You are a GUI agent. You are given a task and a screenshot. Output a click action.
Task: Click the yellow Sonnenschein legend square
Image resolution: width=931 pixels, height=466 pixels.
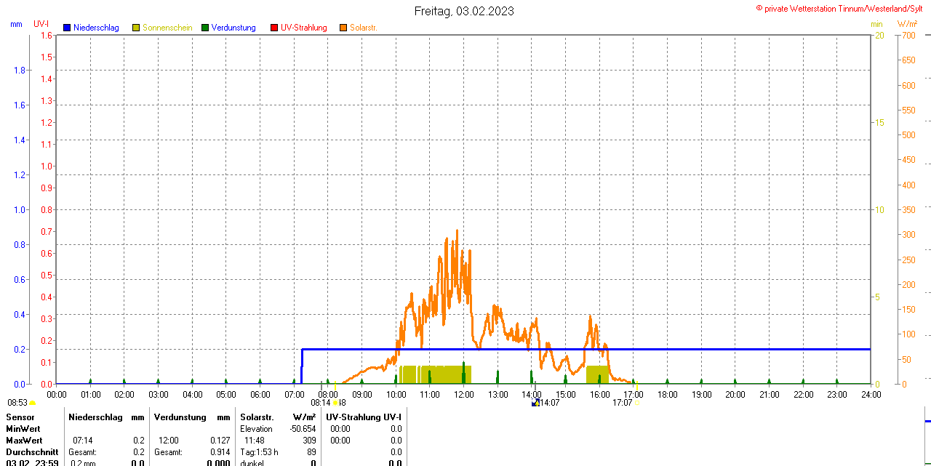[136, 28]
